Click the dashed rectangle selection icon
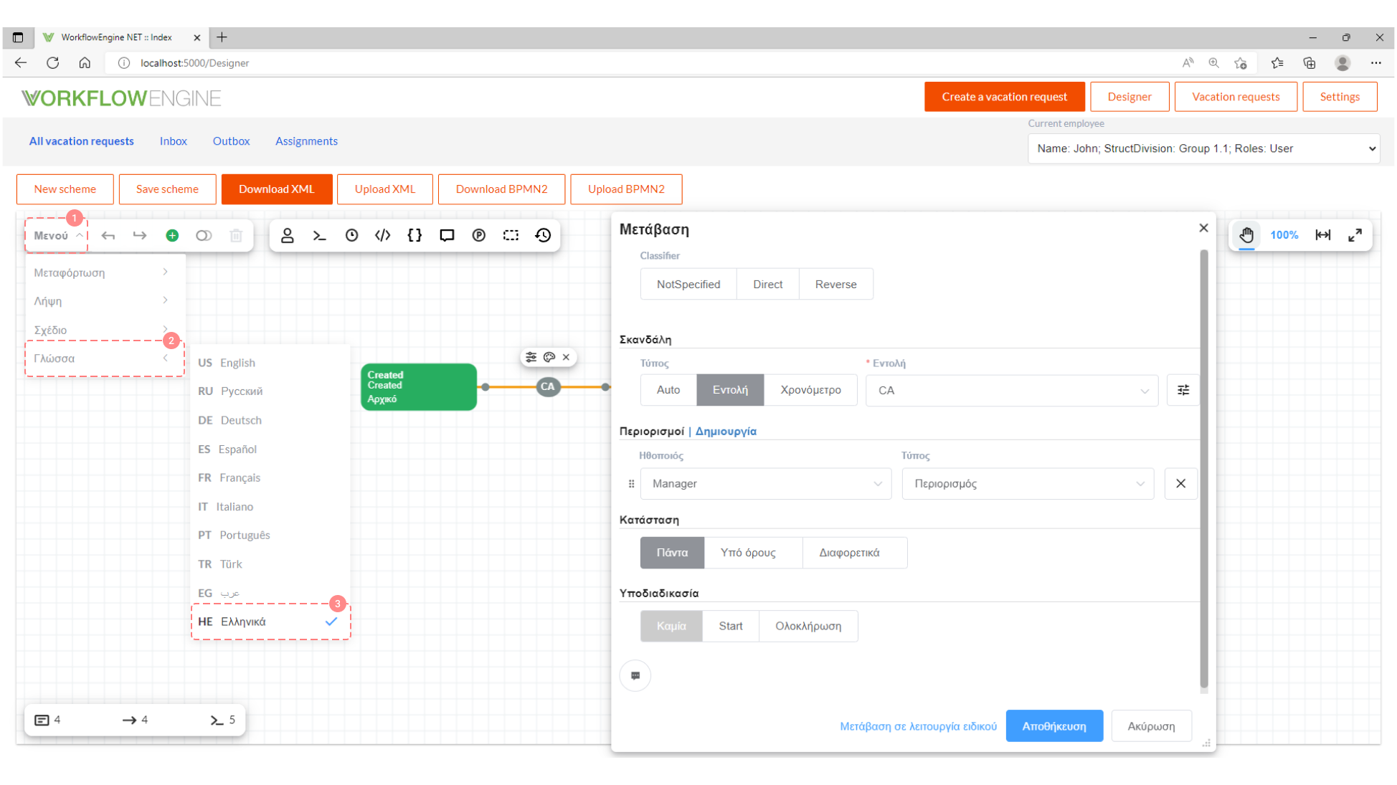 tap(511, 235)
